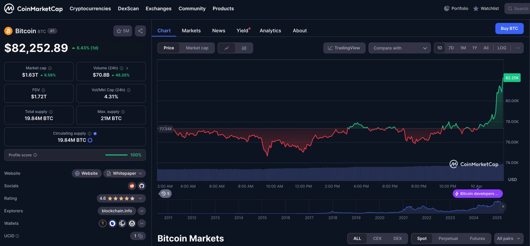Image resolution: width=530 pixels, height=246 pixels.
Task: Open the GitHub social link icon
Action: tap(141, 186)
